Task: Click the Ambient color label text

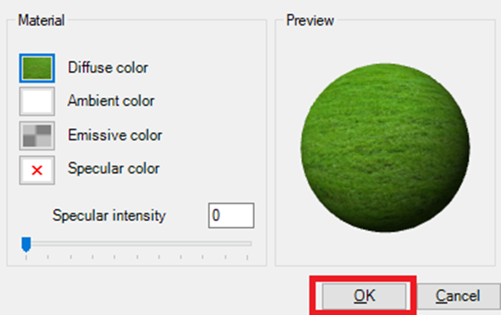Action: [111, 101]
